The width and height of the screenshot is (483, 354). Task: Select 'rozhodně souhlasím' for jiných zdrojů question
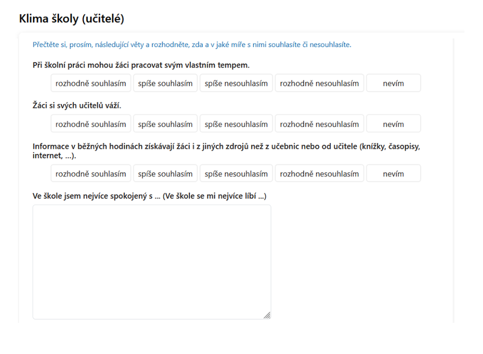(91, 173)
